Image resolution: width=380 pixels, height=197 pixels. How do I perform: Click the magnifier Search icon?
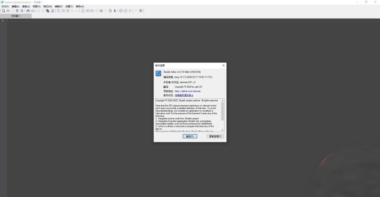tap(59, 11)
